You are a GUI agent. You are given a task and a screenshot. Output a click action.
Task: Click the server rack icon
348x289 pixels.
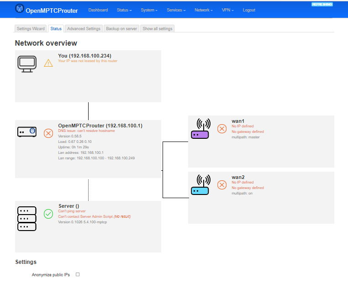point(27,219)
